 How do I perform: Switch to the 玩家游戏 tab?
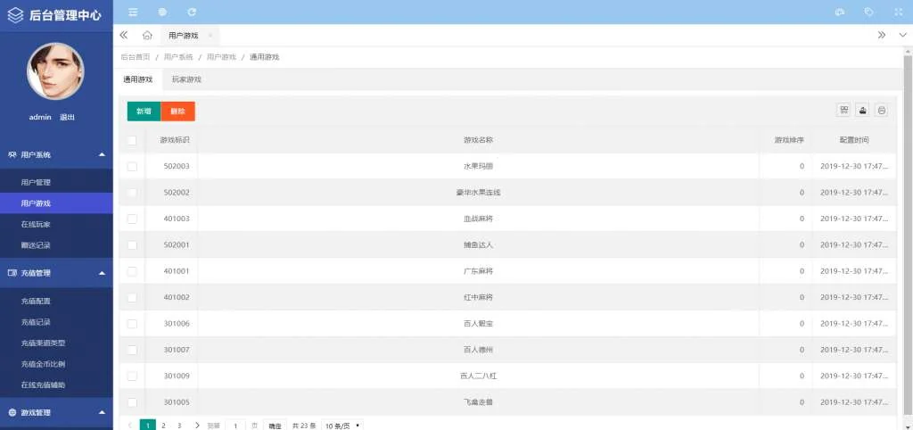point(186,79)
